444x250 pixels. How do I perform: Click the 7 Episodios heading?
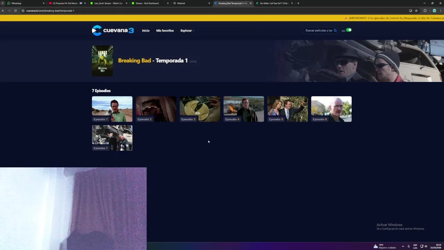click(x=101, y=91)
